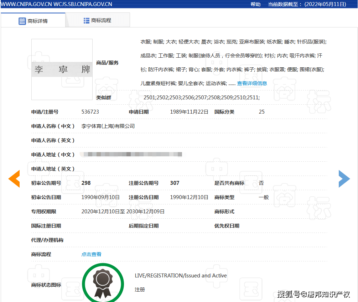Screen dimensions: 358x302
Task: Click the 专用权期限 date range value
Action: click(x=123, y=212)
